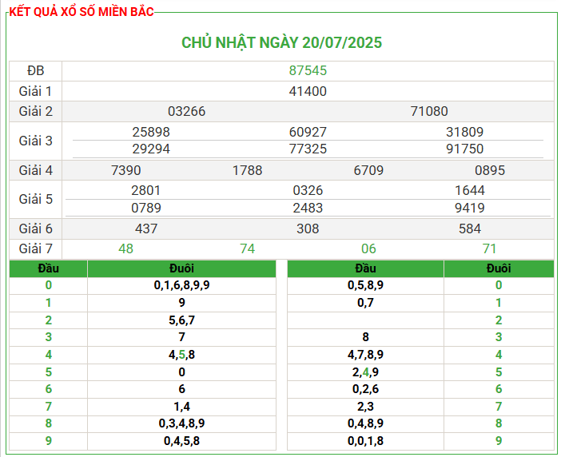Image resolution: width=561 pixels, height=457 pixels.
Task: Select Giải 3 number 77325
Action: click(x=308, y=149)
